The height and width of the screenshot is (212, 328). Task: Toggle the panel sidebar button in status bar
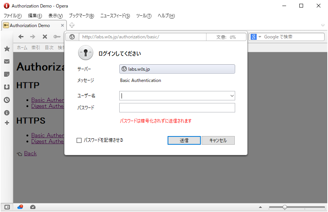click(7, 207)
